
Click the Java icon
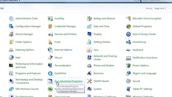click(89, 50)
